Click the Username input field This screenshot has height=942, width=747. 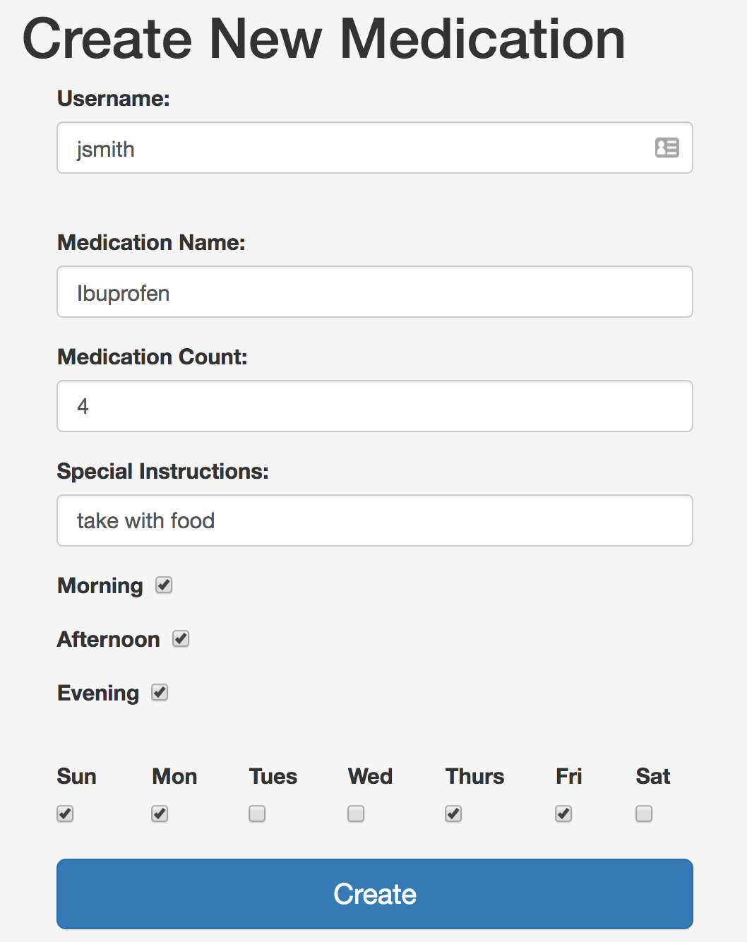[353, 148]
